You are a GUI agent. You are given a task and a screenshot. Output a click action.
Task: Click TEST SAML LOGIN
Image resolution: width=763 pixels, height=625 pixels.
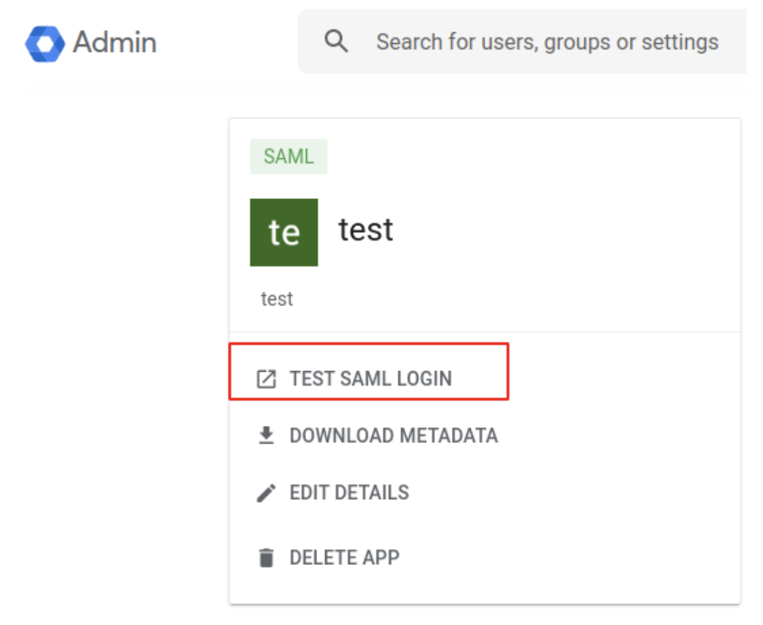371,378
